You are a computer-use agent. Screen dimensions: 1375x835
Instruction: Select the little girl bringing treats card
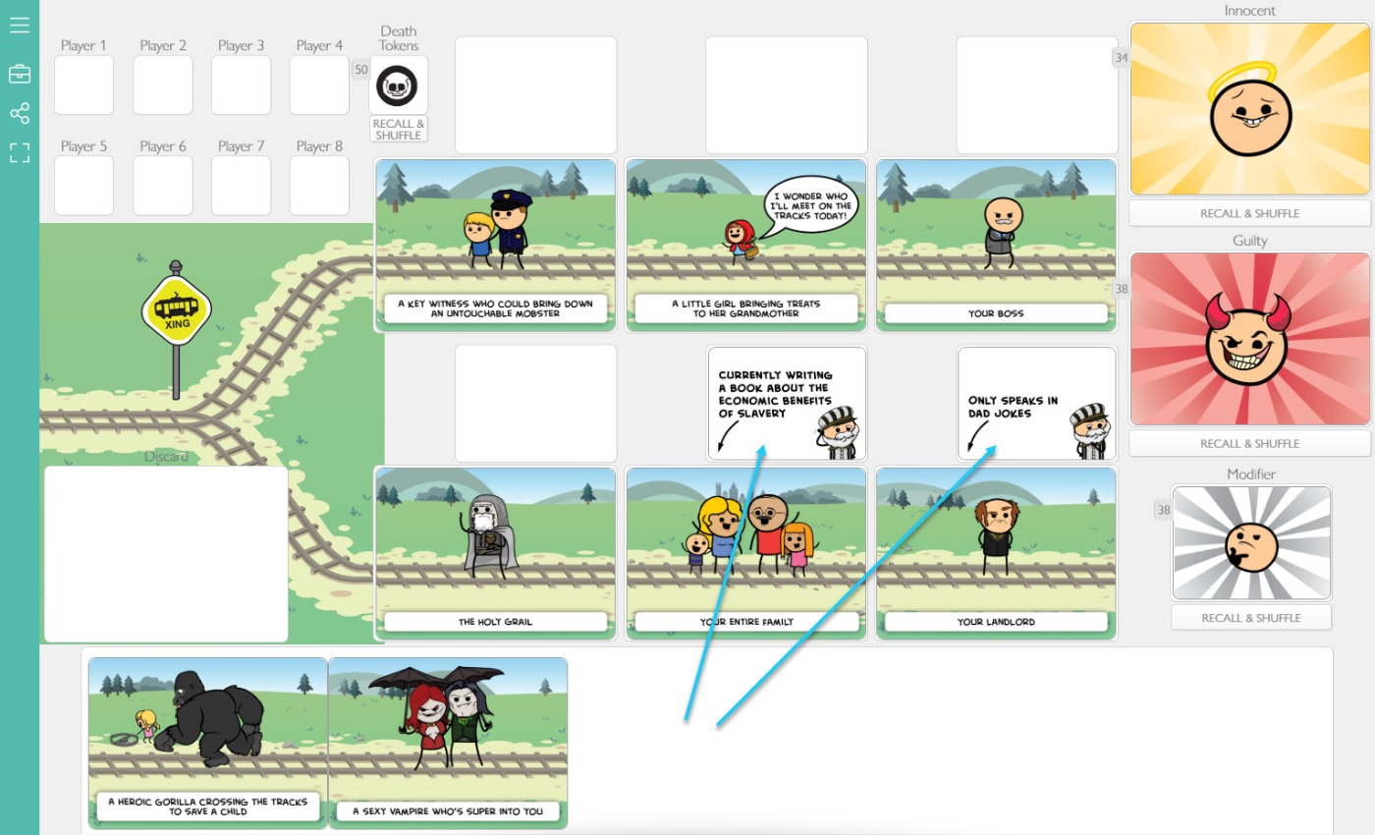(x=745, y=245)
